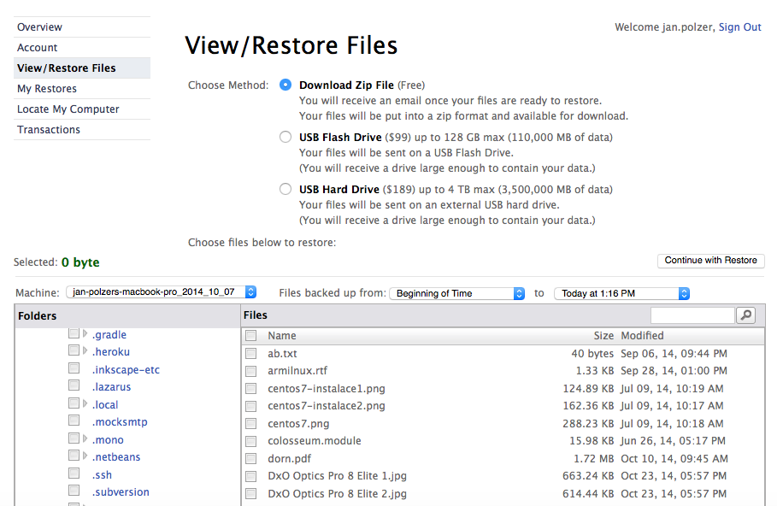The image size is (777, 506).
Task: Click the Sign Out link
Action: 739,27
